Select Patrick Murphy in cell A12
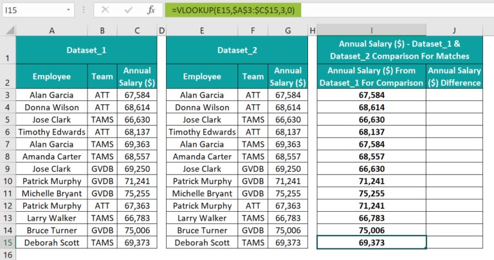This screenshot has width=494, height=260. 51,205
